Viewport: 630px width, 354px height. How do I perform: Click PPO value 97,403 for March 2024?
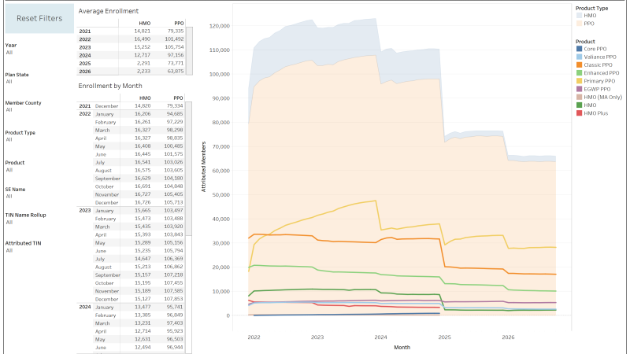(x=175, y=323)
